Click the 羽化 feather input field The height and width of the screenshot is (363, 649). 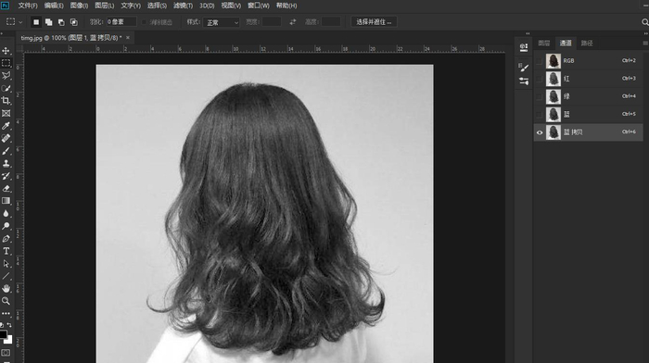(x=121, y=22)
